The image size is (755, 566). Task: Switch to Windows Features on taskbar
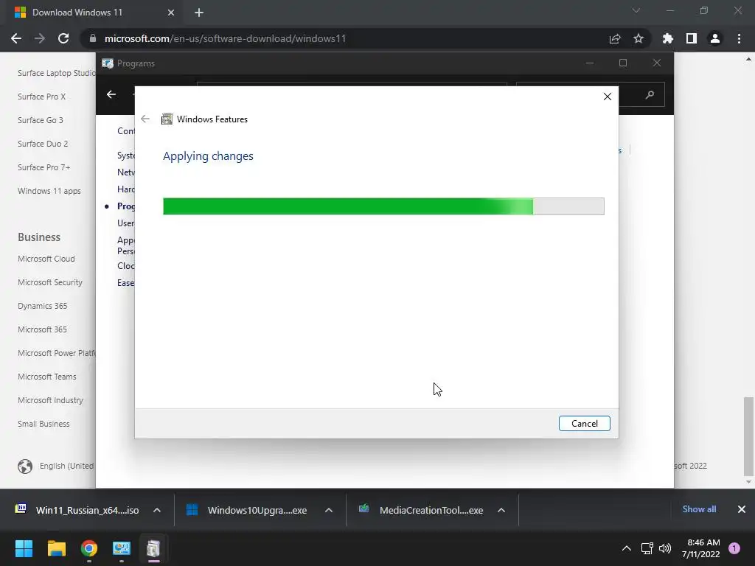pyautogui.click(x=153, y=548)
